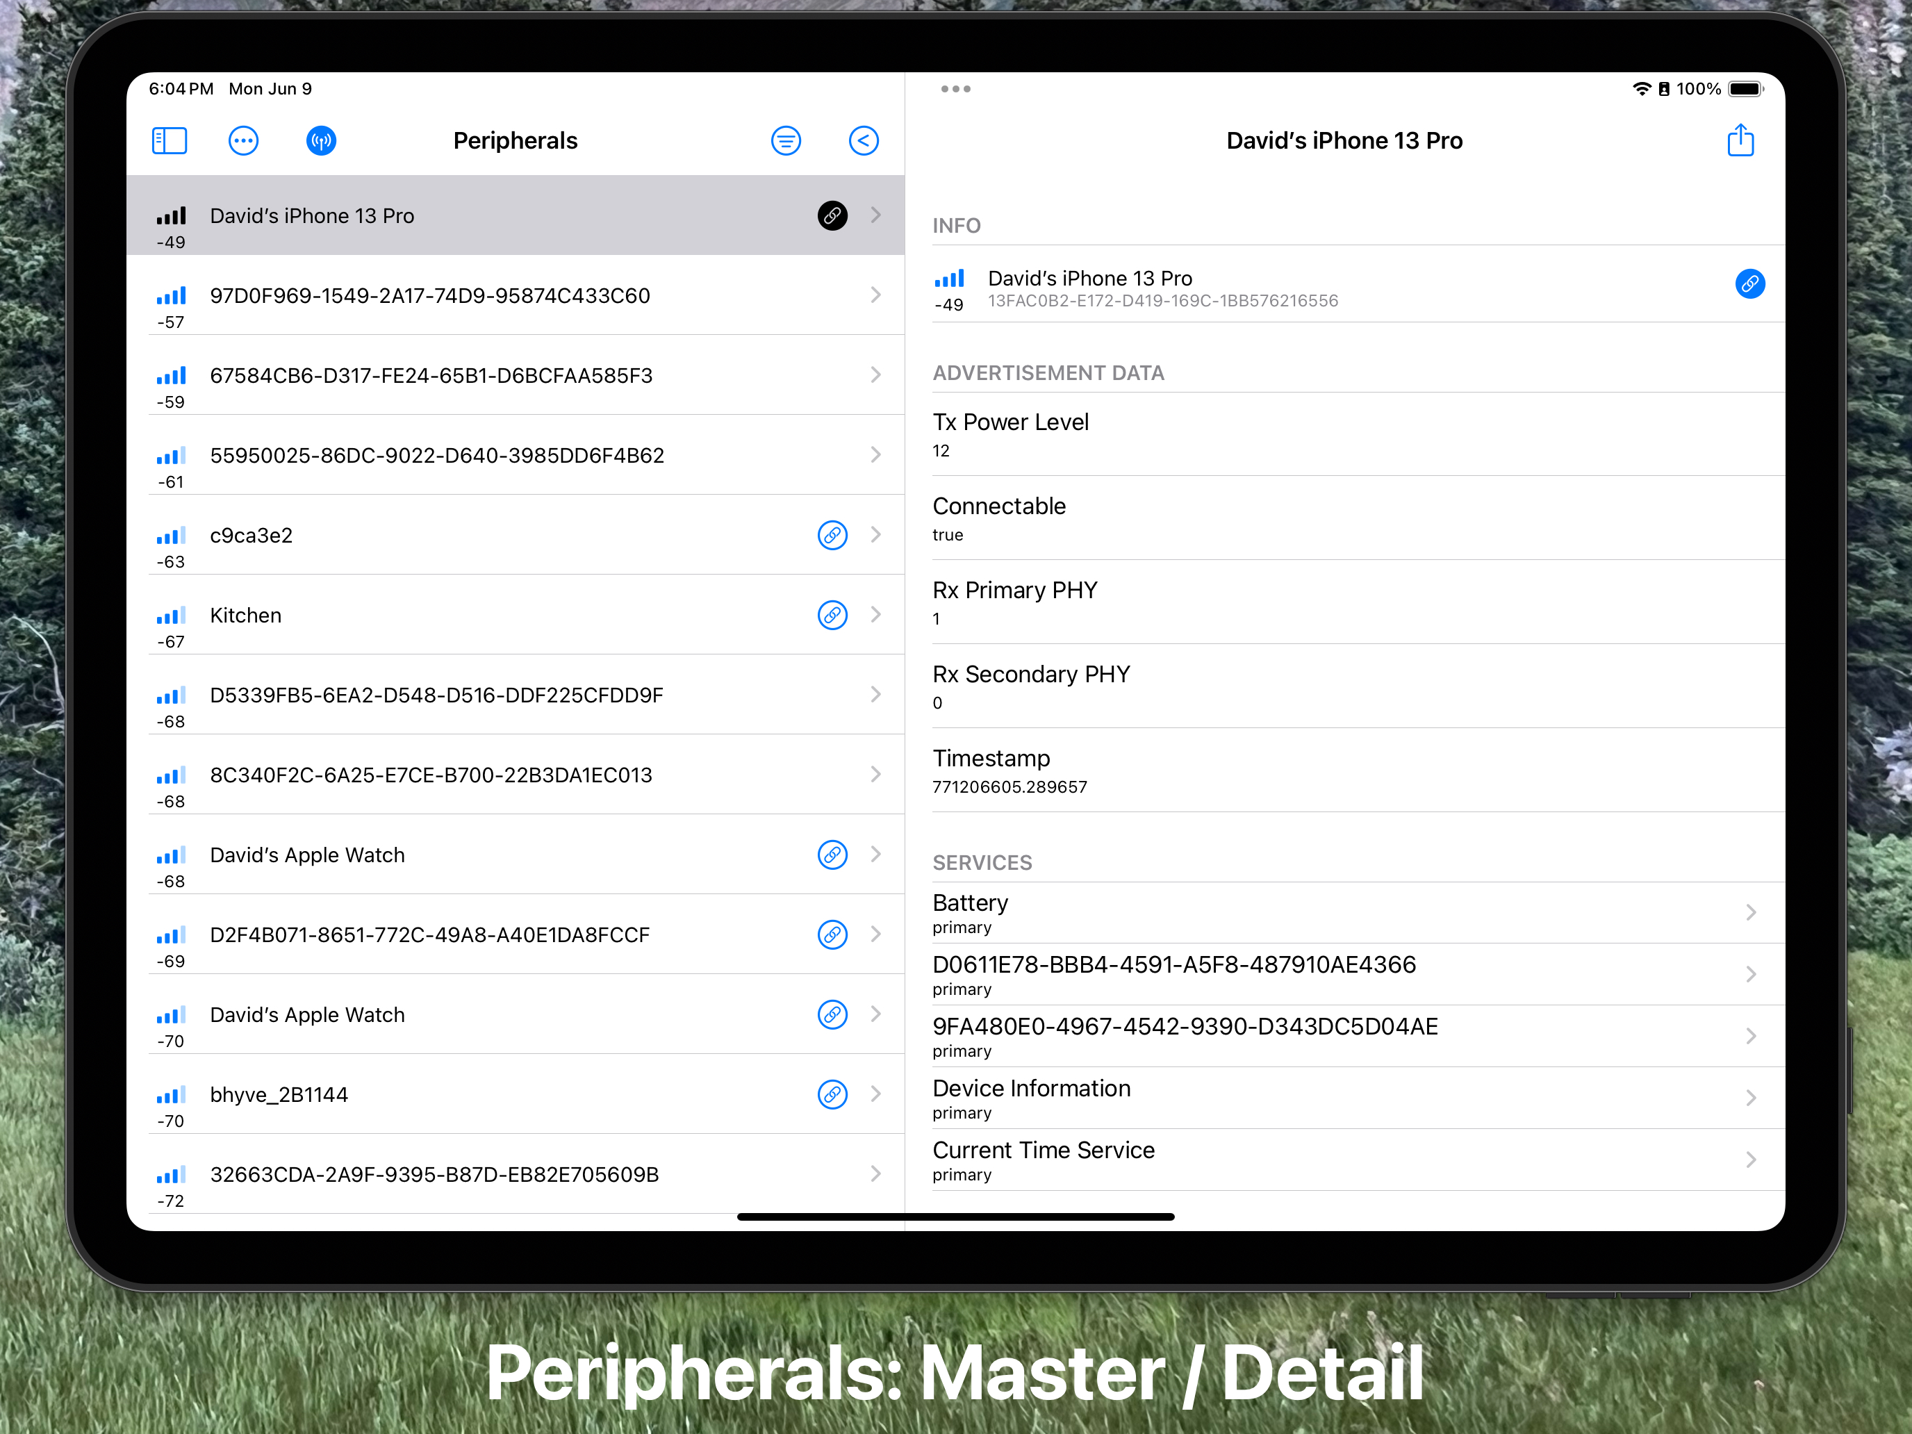Screen dimensions: 1912x1434
Task: Connect to D2F4B071 peripheral link icon
Action: click(832, 934)
